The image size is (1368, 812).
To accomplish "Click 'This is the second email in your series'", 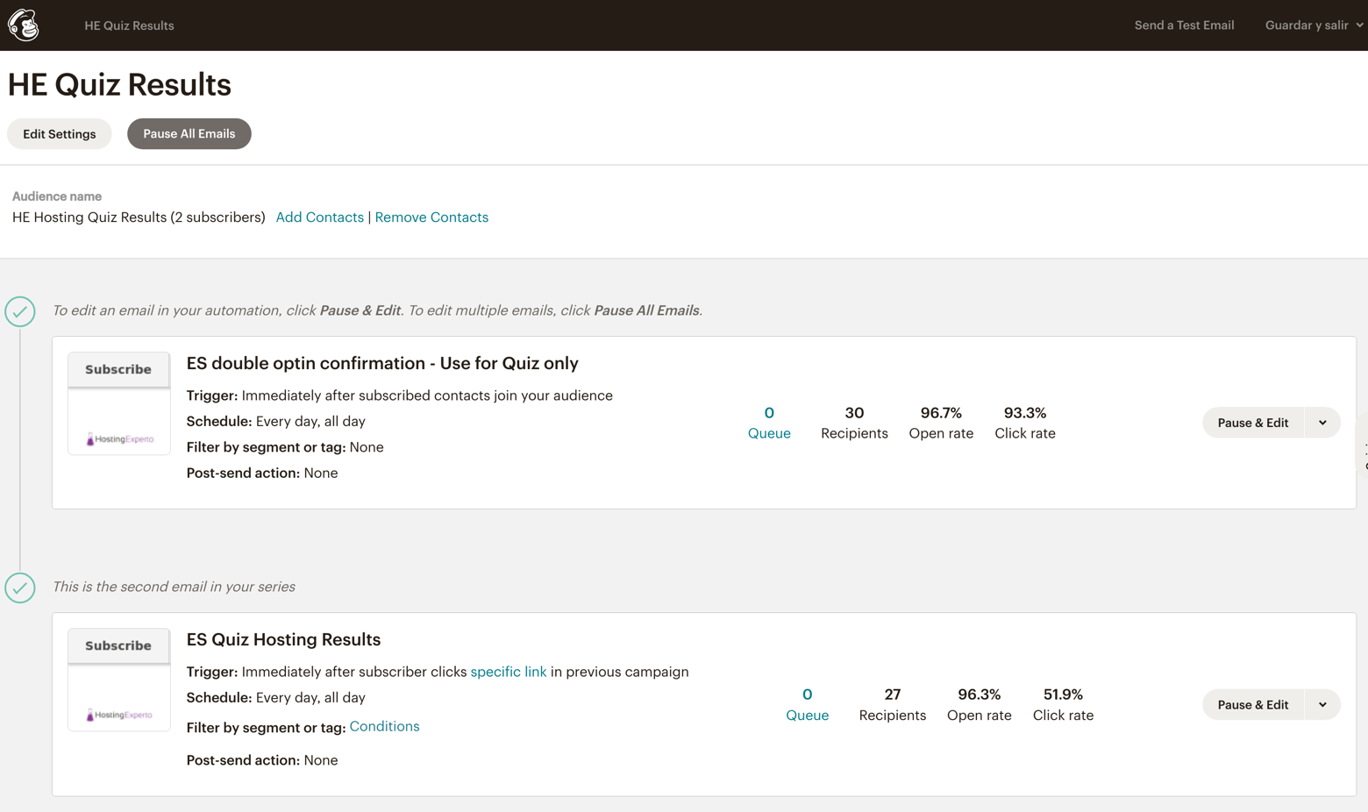I will [174, 587].
